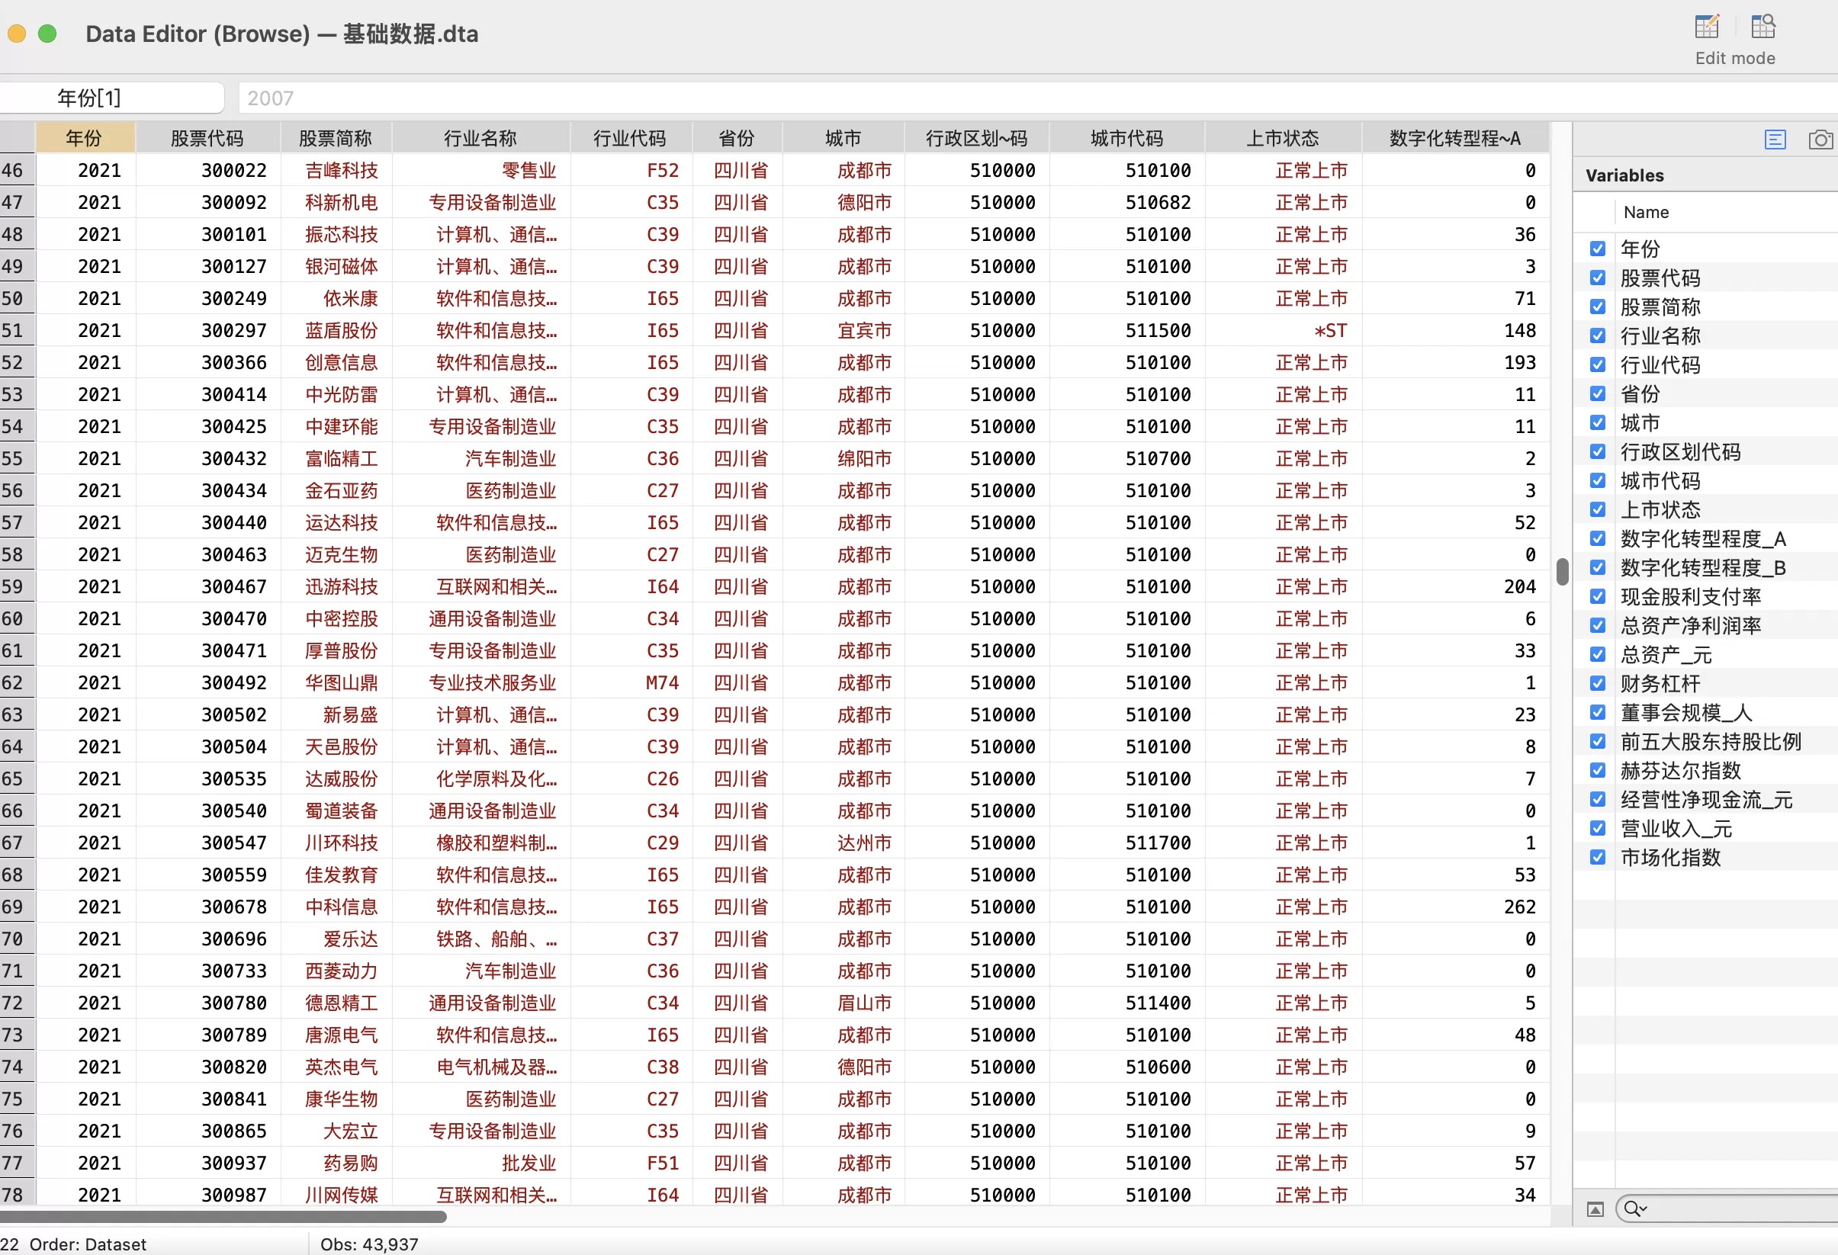1838x1255 pixels.
Task: Uncheck the 年份 variable checkbox
Action: (x=1597, y=249)
